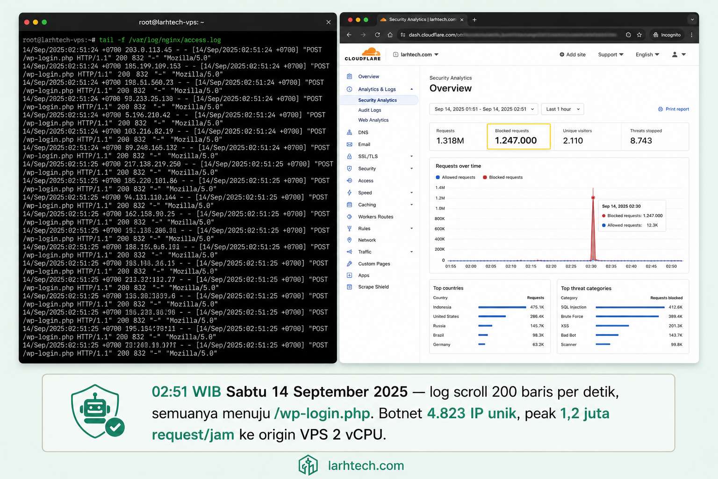Viewport: 718px width, 479px height.
Task: Click the browser forward arrow
Action: [x=363, y=35]
